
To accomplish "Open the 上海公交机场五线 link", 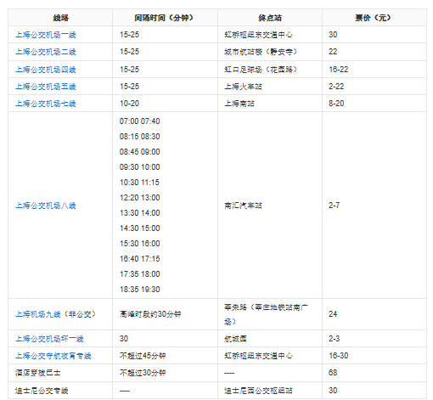I will pos(46,87).
